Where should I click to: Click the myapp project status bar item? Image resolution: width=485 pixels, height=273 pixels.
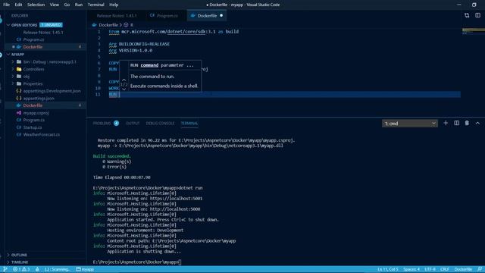coord(85,269)
